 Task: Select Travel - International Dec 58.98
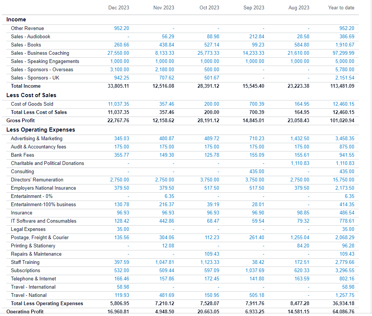coord(123,287)
